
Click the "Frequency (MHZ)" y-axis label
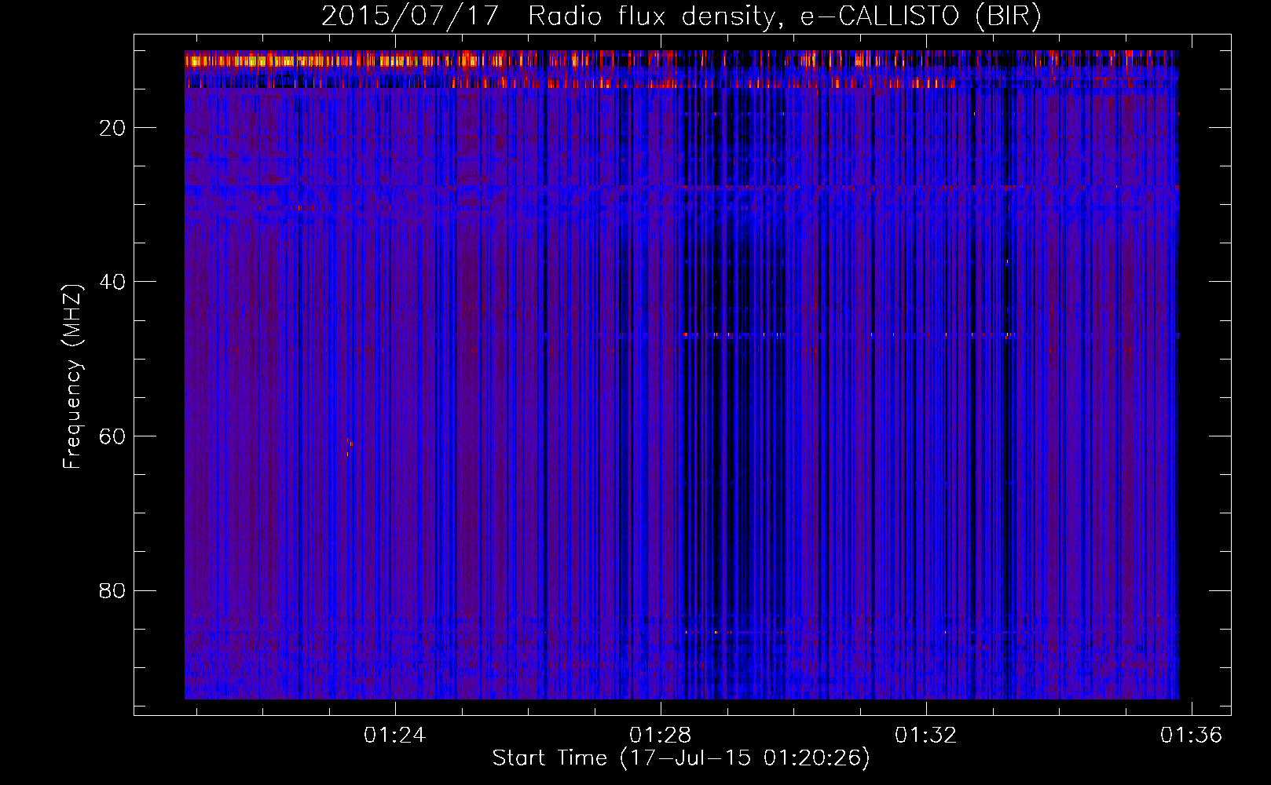pyautogui.click(x=72, y=378)
